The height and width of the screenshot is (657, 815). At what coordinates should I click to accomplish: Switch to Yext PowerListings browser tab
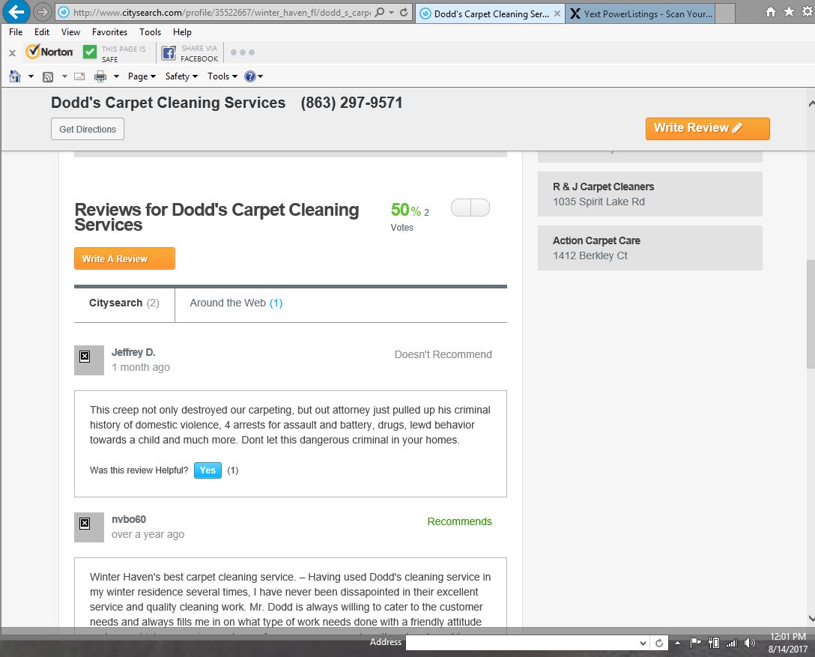coord(641,14)
